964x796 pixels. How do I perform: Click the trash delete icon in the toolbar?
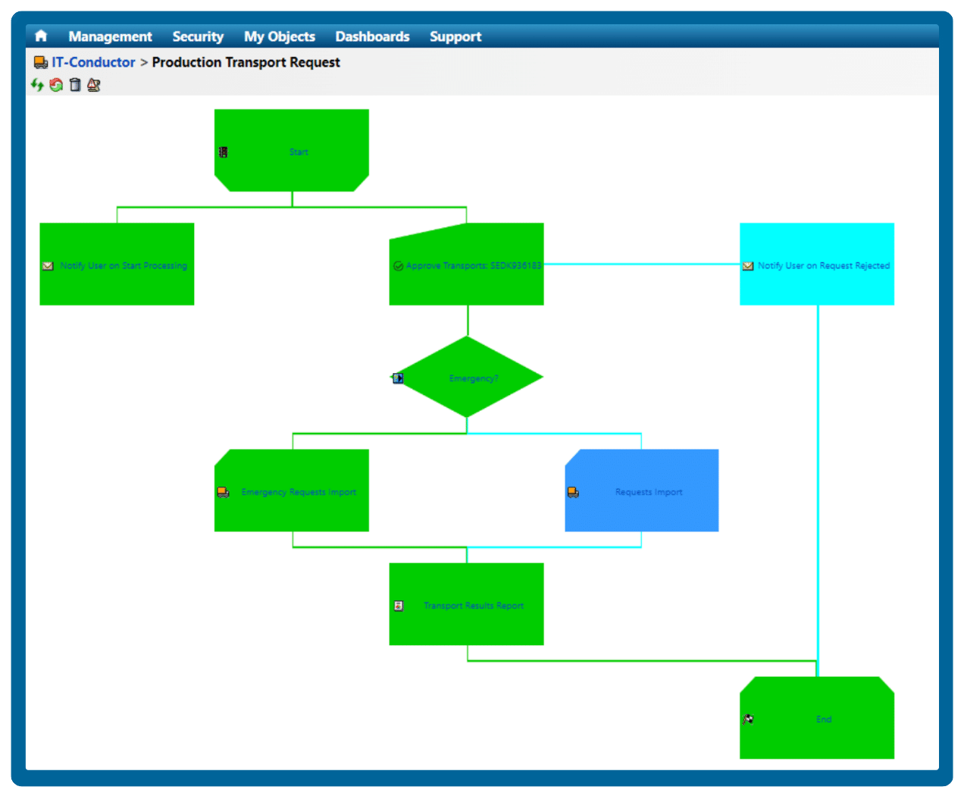(74, 84)
